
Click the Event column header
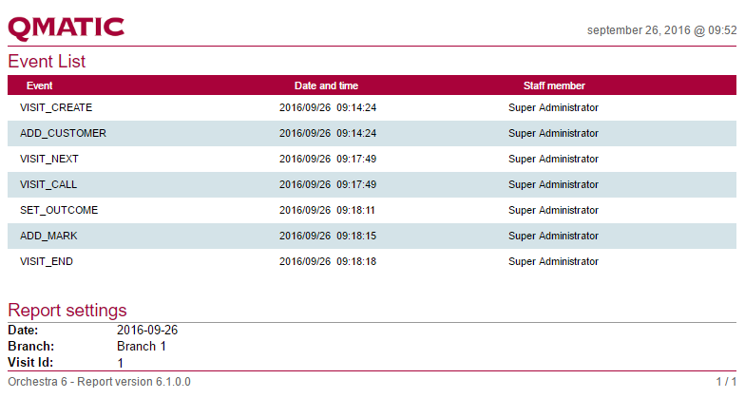pyautogui.click(x=39, y=85)
